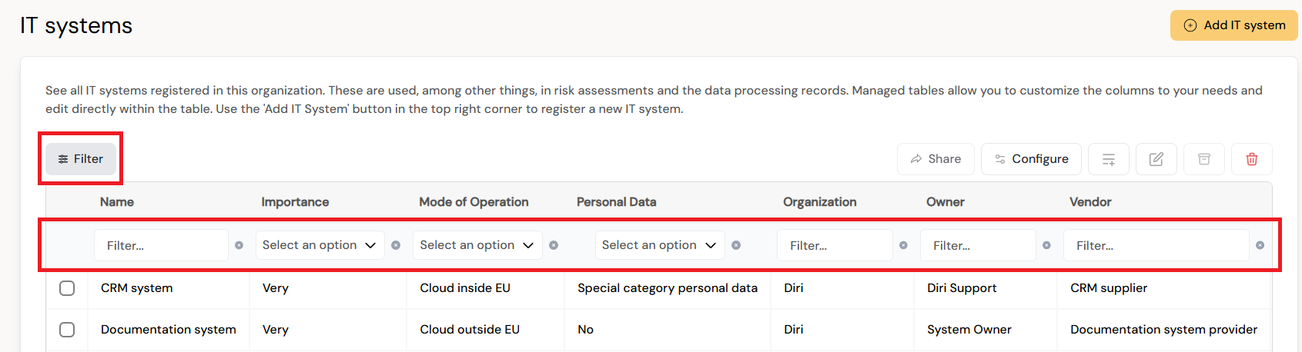Toggle the Filter button

81,159
